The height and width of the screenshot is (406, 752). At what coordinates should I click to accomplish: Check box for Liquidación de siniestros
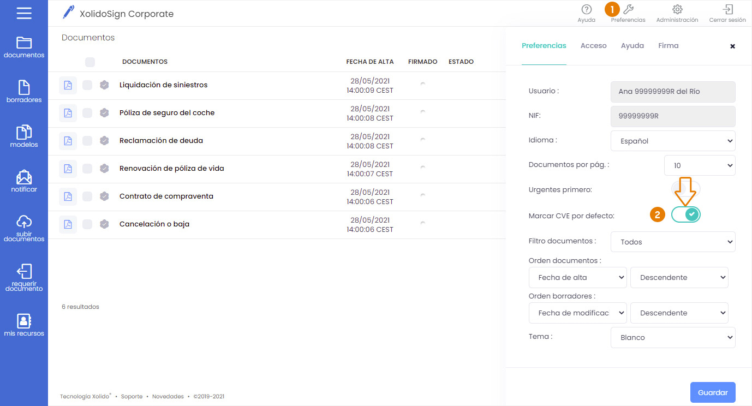tap(87, 85)
